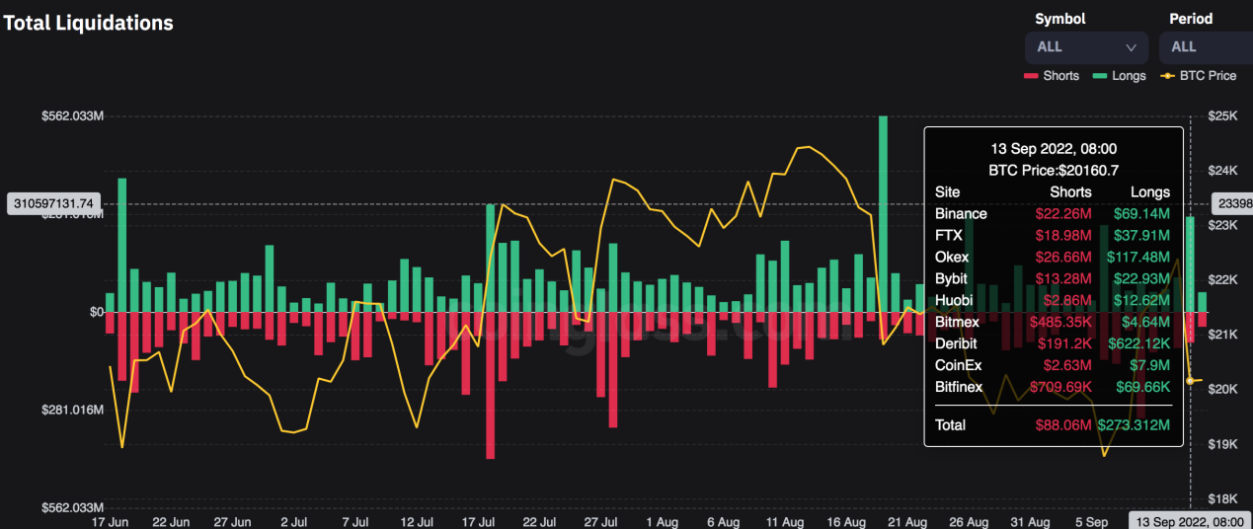Image resolution: width=1253 pixels, height=529 pixels.
Task: Click the Okex row in tooltip
Action: pos(1053,257)
